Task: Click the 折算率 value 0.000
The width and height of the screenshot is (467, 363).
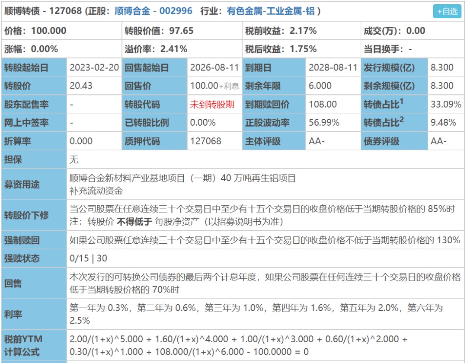Action: (81, 141)
